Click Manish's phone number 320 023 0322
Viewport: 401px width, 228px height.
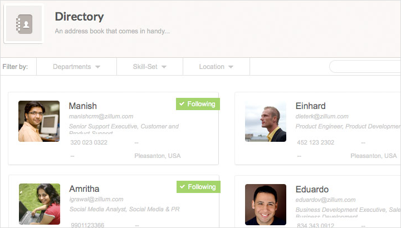tap(89, 142)
